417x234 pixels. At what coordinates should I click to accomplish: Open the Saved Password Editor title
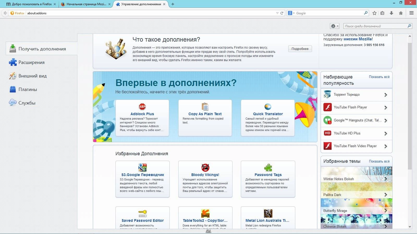[143, 220]
